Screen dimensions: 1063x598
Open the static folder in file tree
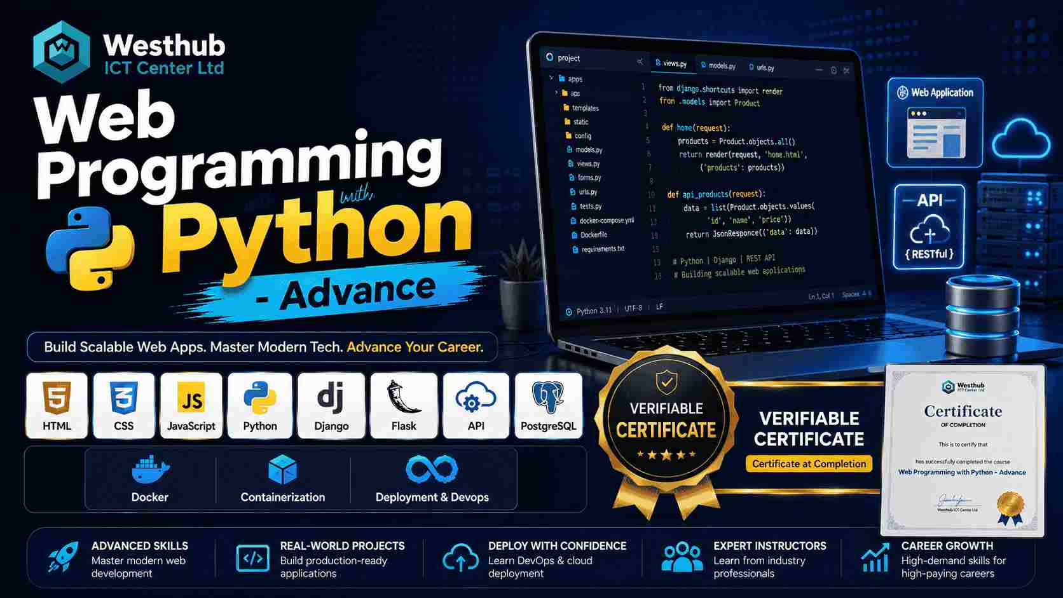tap(577, 121)
